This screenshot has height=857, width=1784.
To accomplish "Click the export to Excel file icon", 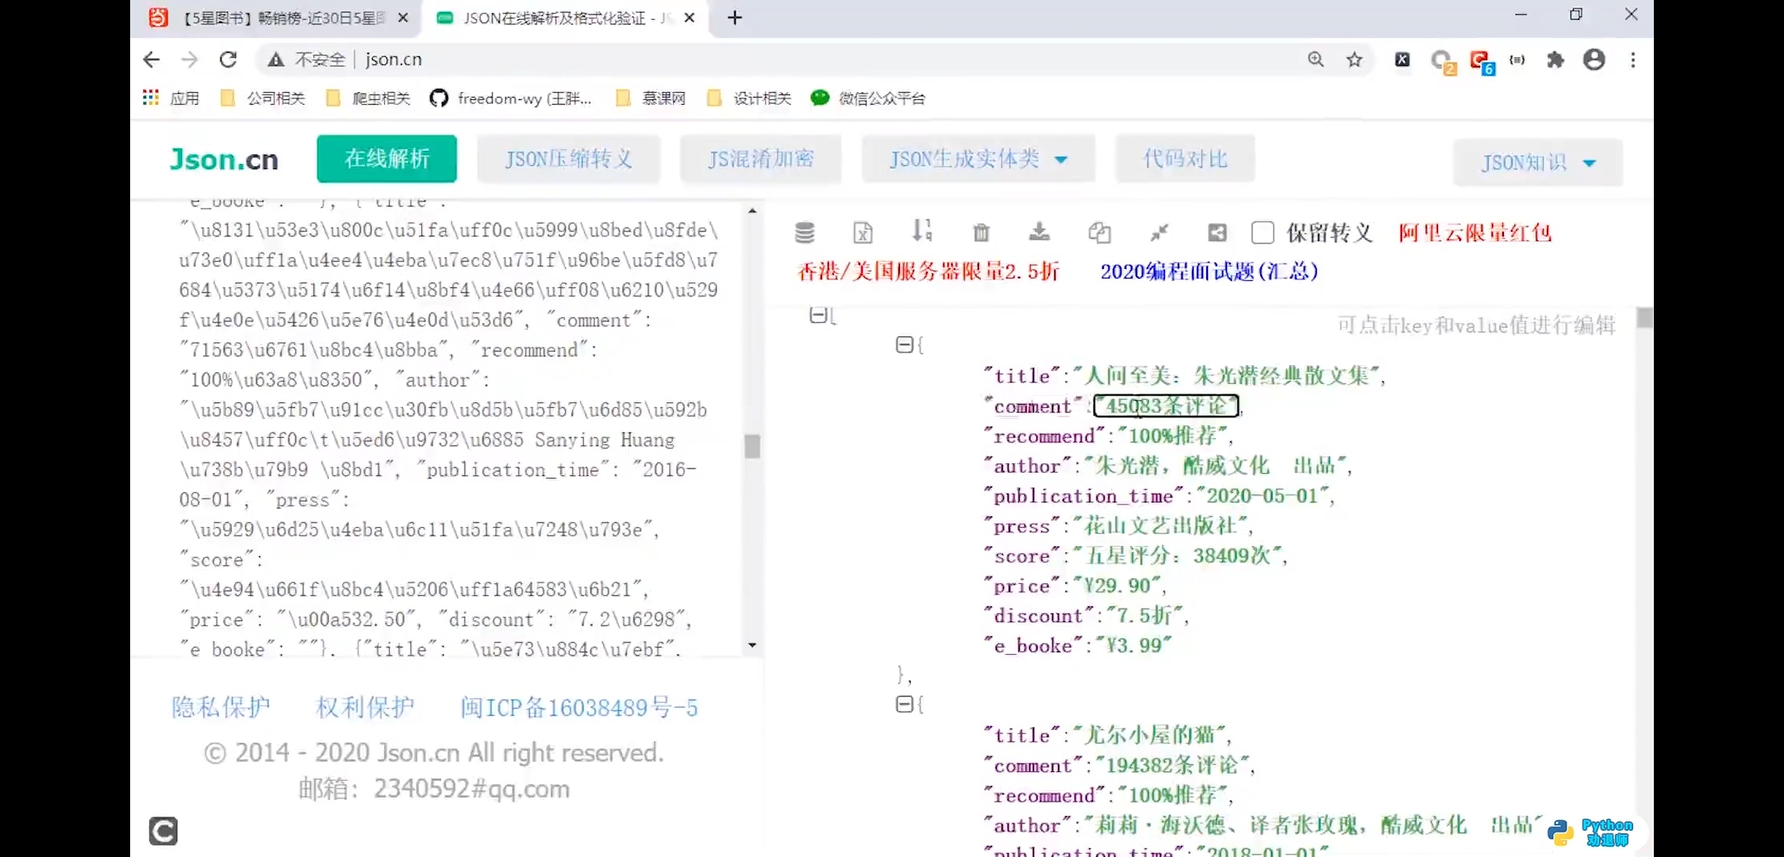I will [863, 233].
